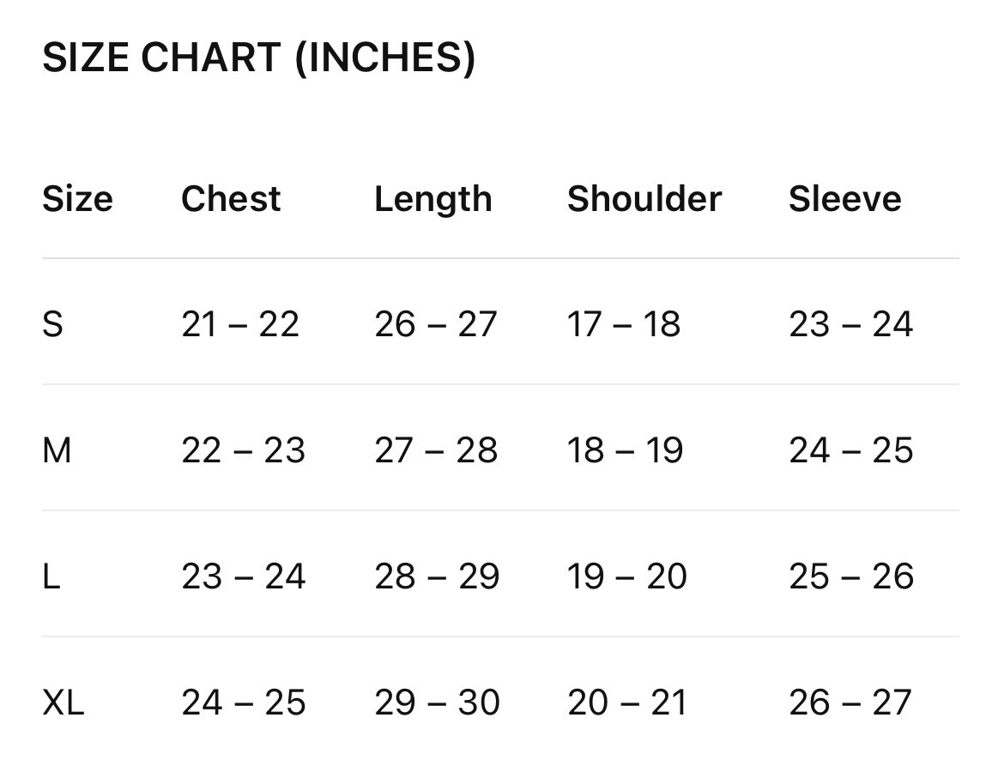The width and height of the screenshot is (1004, 772).
Task: Click the SIZE CHART (INCHES) heading
Action: tap(258, 57)
